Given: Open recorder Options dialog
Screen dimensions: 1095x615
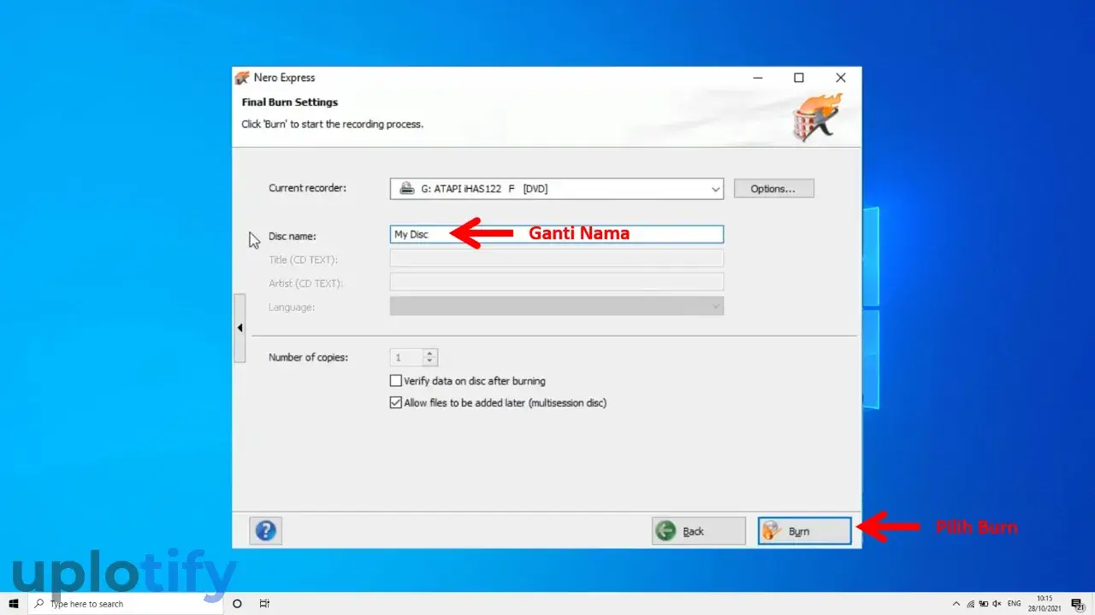Looking at the screenshot, I should tap(773, 189).
